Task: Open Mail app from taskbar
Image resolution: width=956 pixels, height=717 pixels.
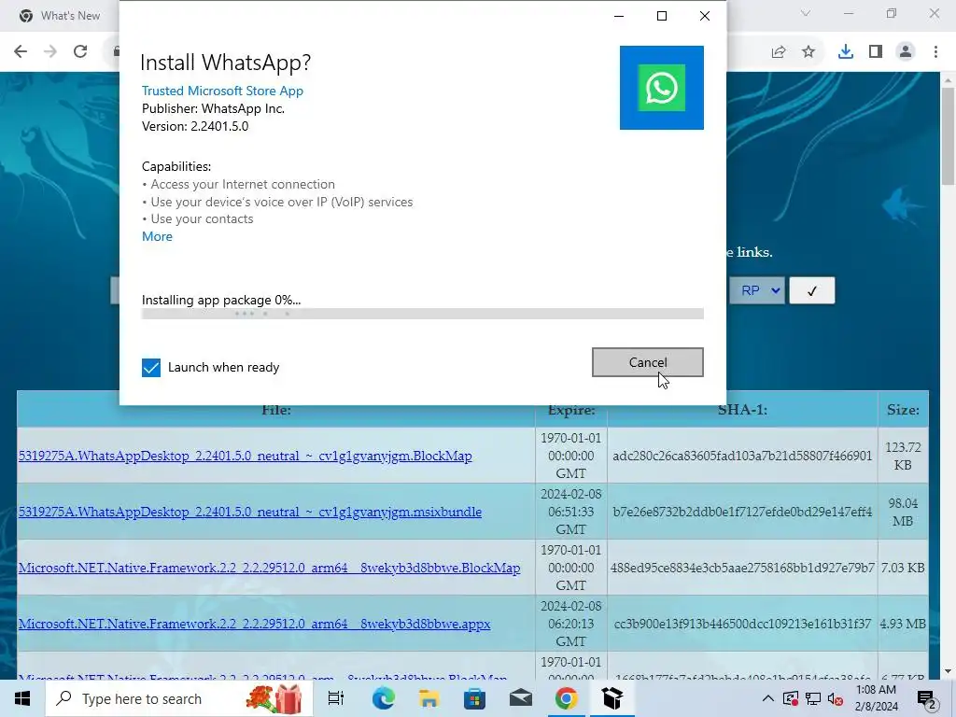Action: (520, 698)
